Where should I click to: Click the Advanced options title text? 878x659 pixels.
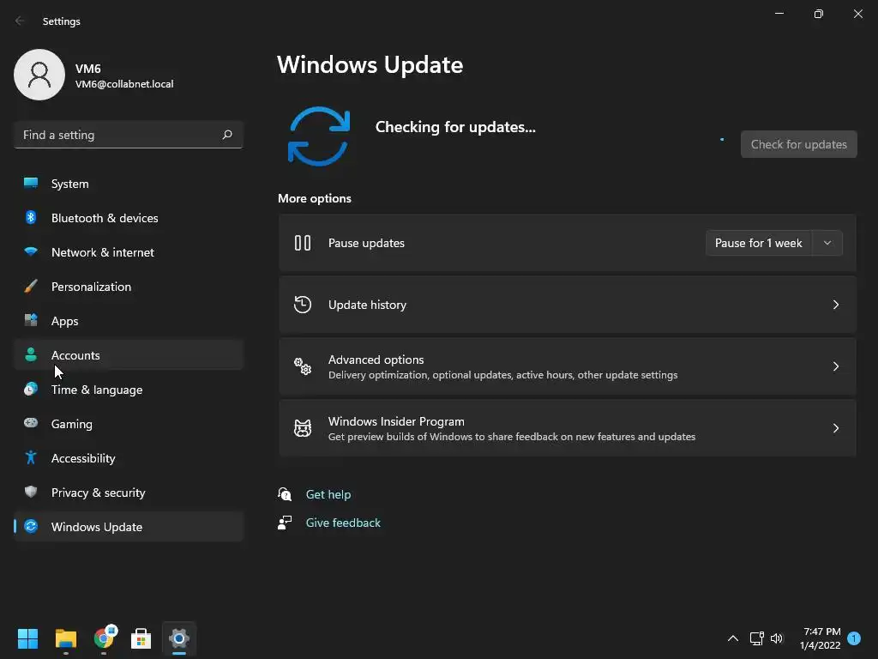[x=376, y=360]
